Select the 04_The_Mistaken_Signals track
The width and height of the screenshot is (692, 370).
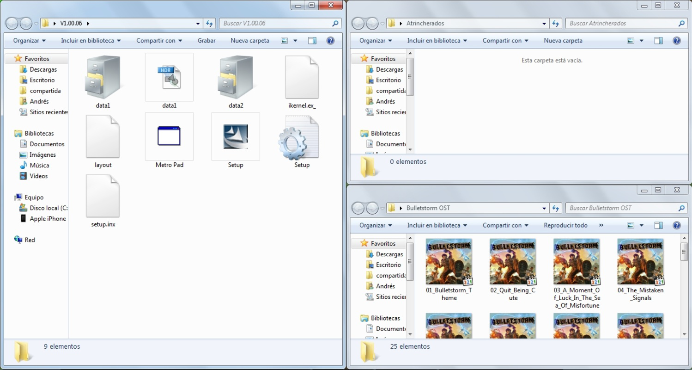click(x=640, y=270)
